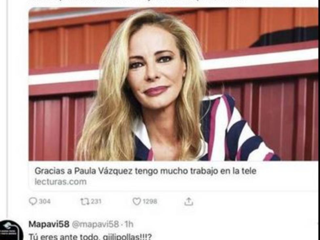
Task: Open the 1h timestamp of the reply
Action: (x=129, y=224)
